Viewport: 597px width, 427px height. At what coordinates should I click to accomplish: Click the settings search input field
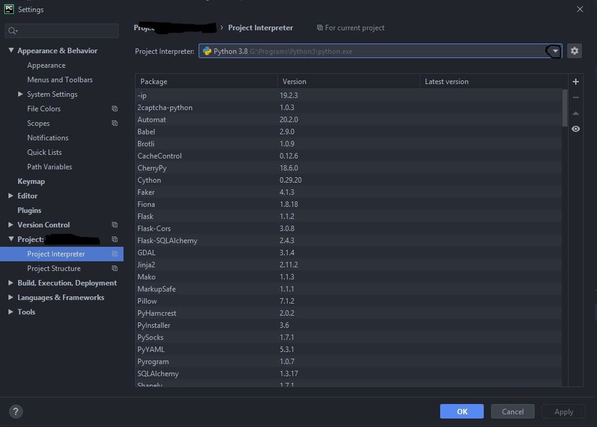(x=62, y=31)
